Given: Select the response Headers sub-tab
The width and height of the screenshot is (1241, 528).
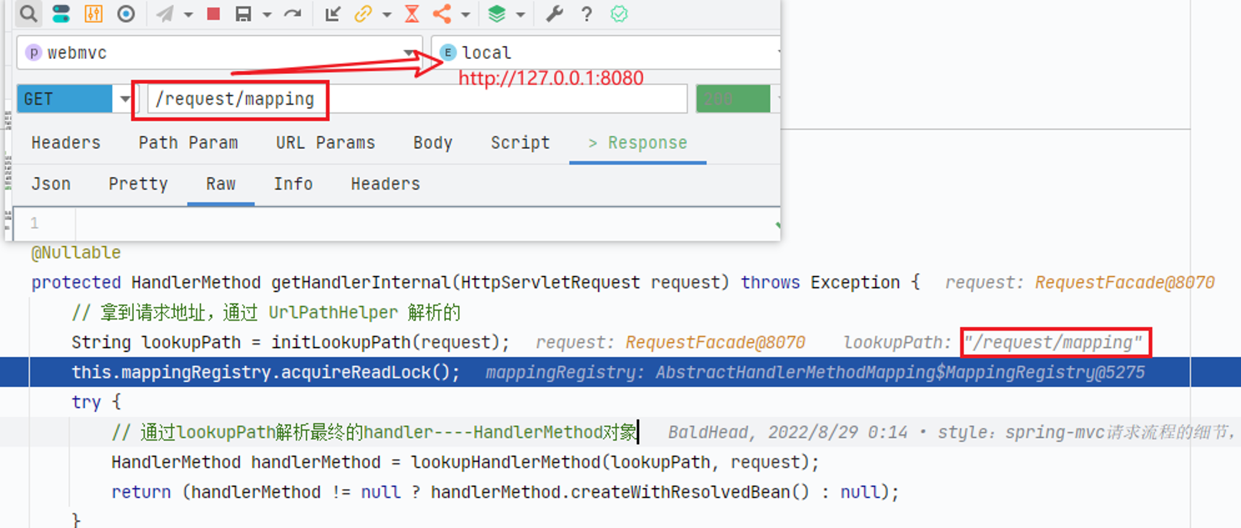Looking at the screenshot, I should [385, 184].
